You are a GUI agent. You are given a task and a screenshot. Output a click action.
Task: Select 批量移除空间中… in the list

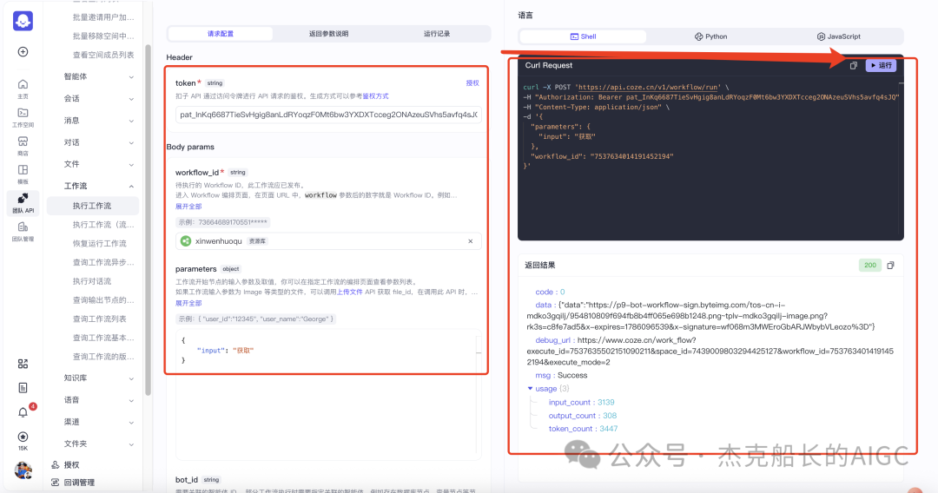pyautogui.click(x=103, y=36)
